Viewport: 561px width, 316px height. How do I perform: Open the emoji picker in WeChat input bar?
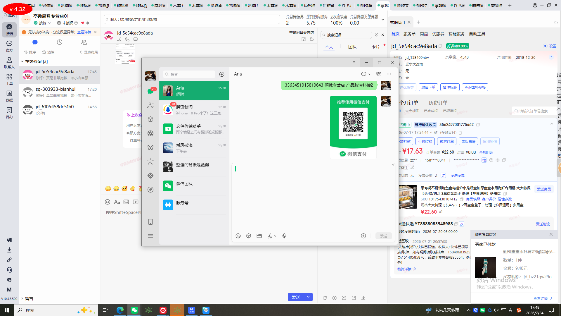pyautogui.click(x=238, y=236)
